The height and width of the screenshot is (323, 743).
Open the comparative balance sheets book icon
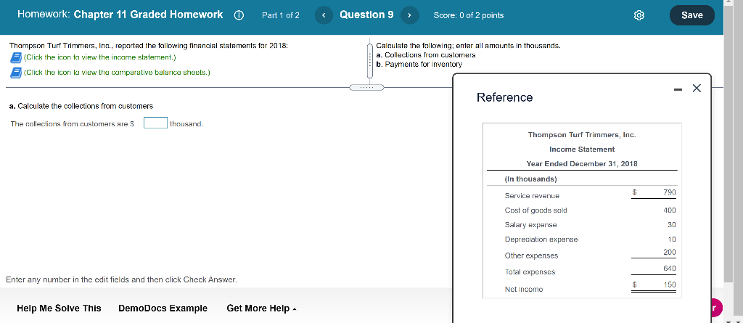click(16, 73)
